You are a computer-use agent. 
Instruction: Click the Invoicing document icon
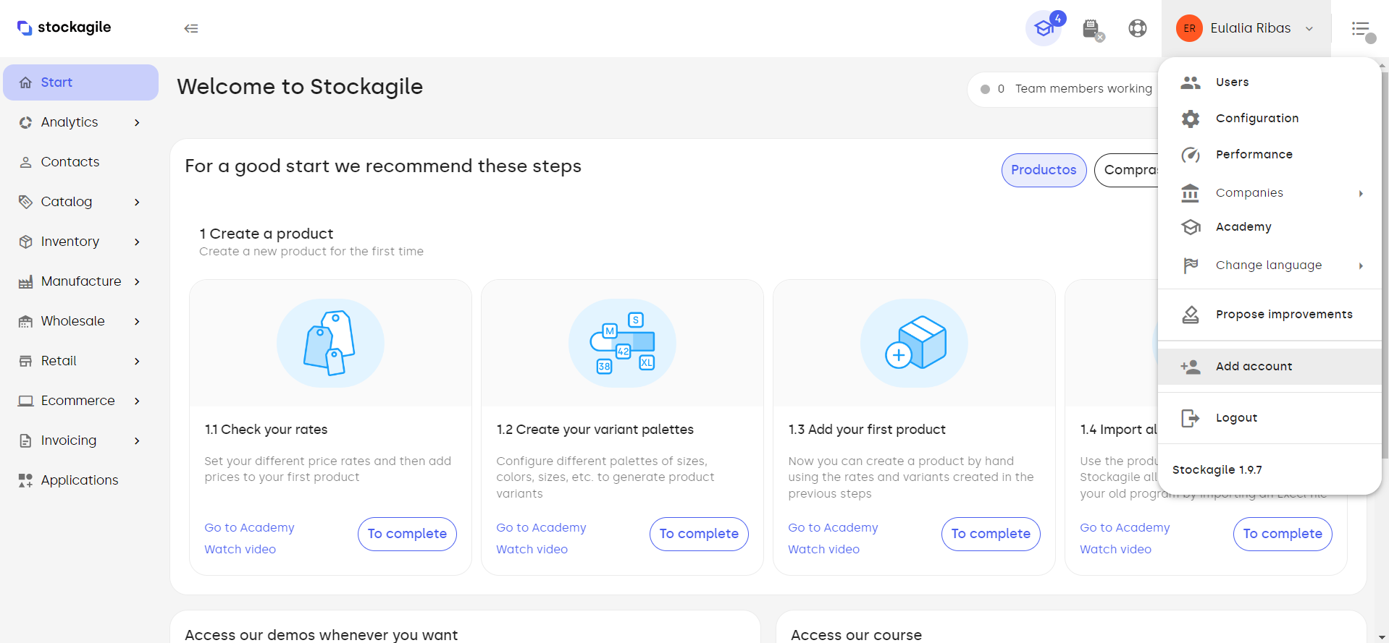coord(25,440)
